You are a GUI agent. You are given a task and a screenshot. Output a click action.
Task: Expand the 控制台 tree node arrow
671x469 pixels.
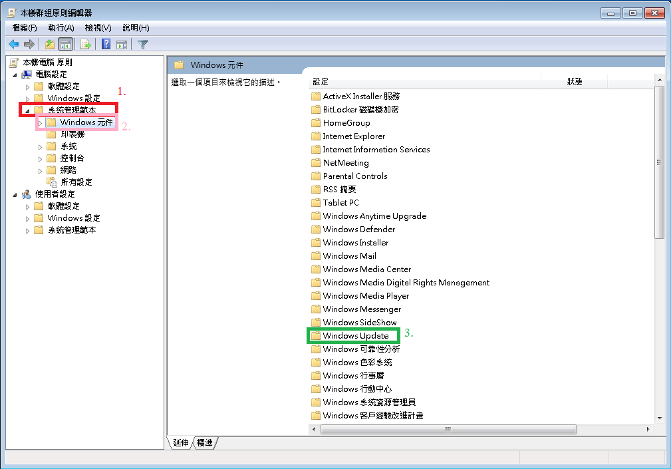coord(40,158)
